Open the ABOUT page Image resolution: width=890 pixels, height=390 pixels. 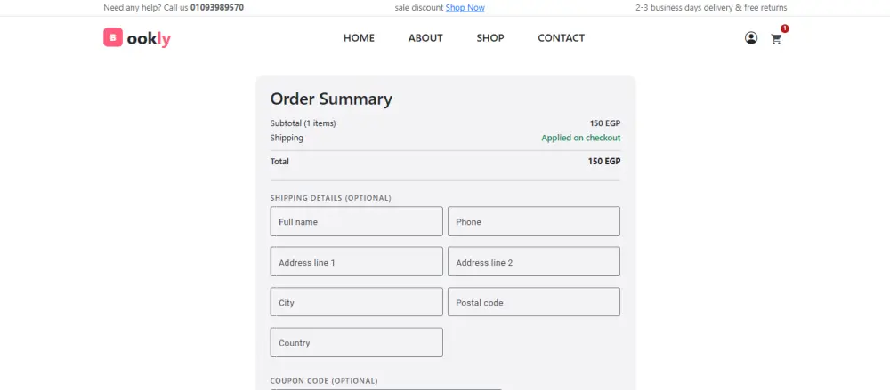click(x=425, y=38)
